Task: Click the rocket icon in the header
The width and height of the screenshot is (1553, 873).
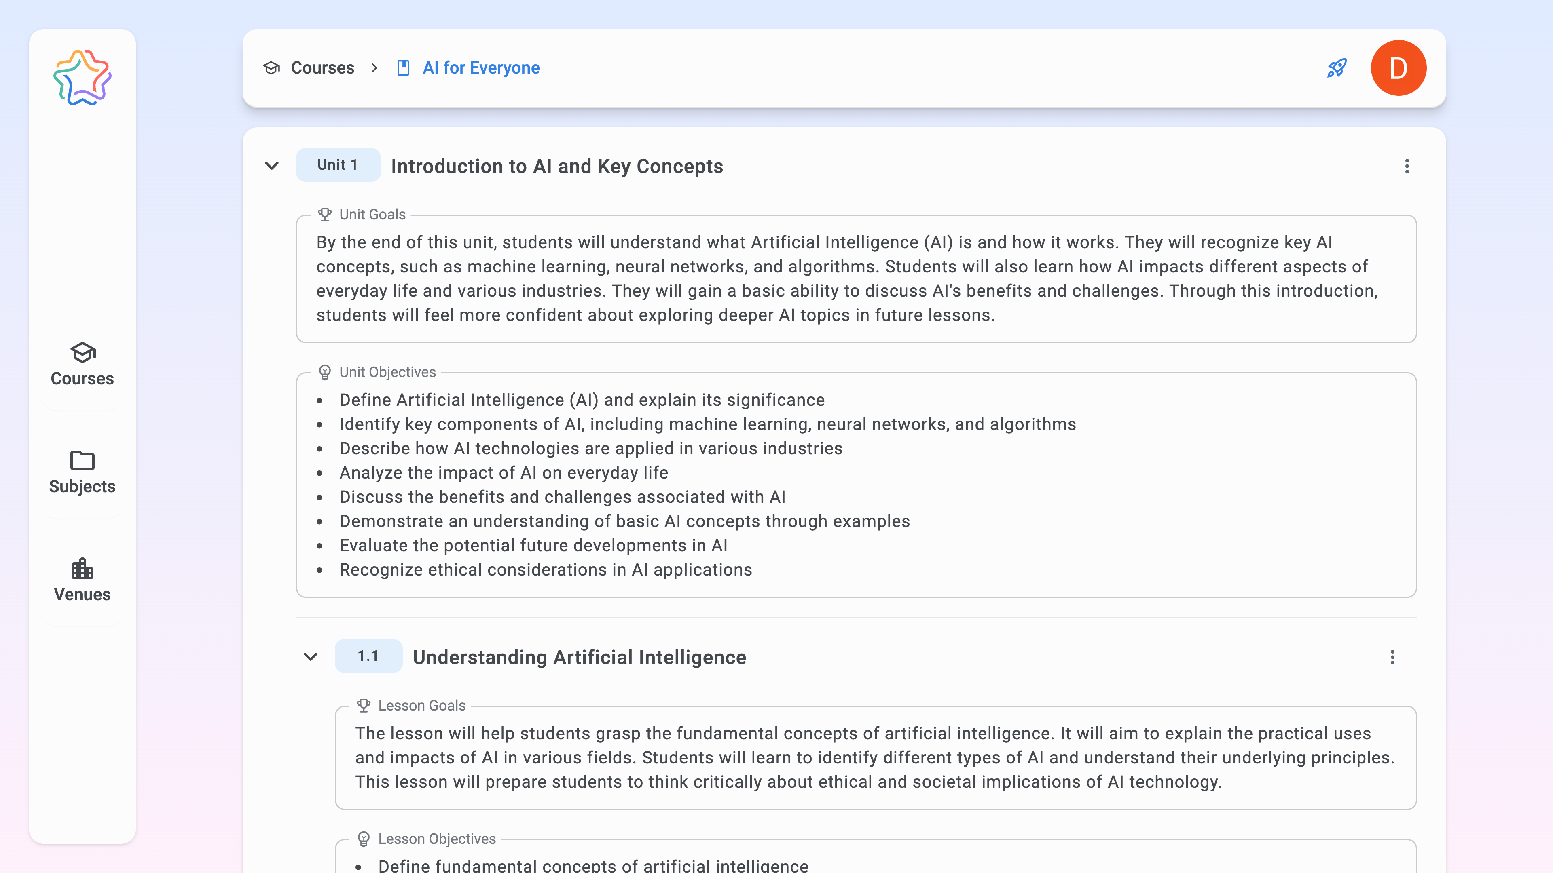Action: (x=1337, y=68)
